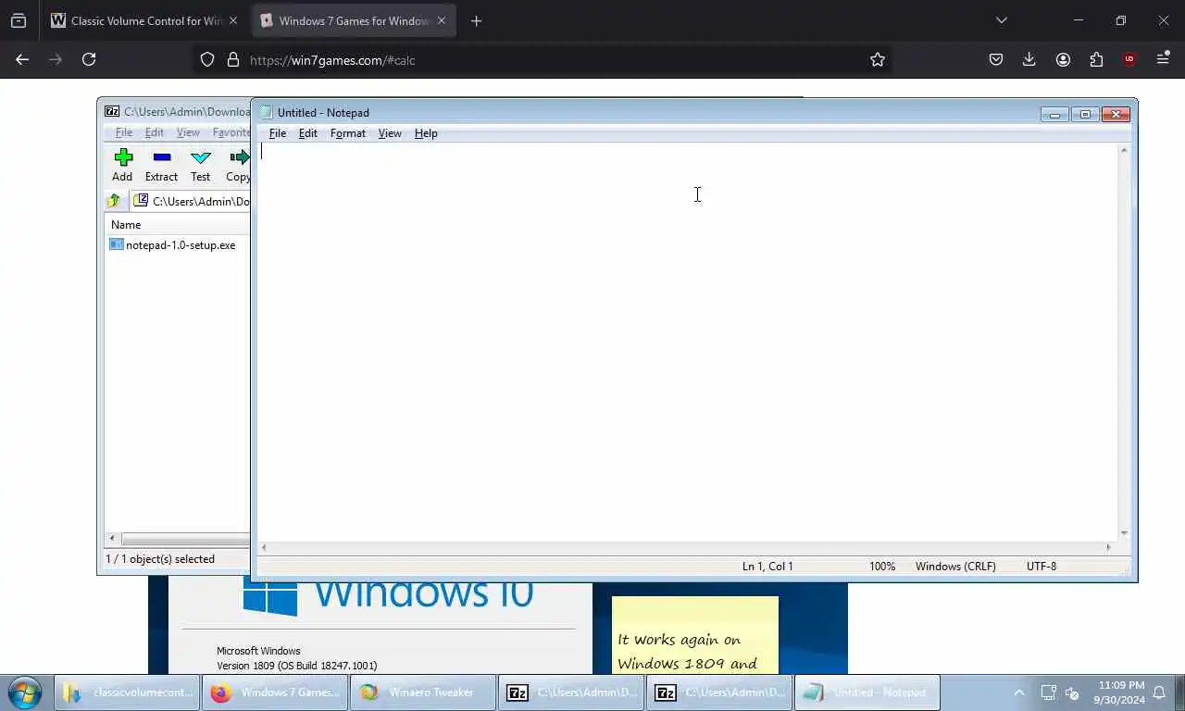Image resolution: width=1185 pixels, height=711 pixels.
Task: Switch to Winaero Tweaker taskbar button
Action: click(423, 692)
